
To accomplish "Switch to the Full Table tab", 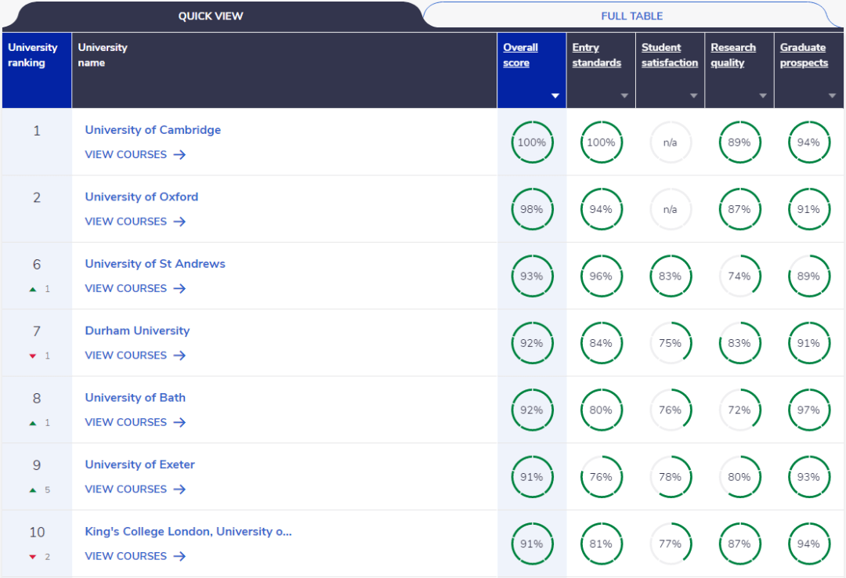I will tap(631, 16).
